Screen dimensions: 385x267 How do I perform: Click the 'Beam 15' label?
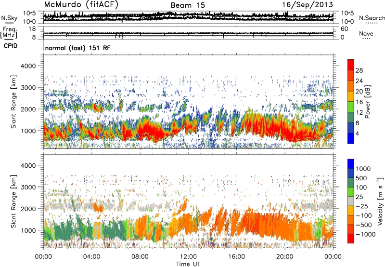[188, 5]
